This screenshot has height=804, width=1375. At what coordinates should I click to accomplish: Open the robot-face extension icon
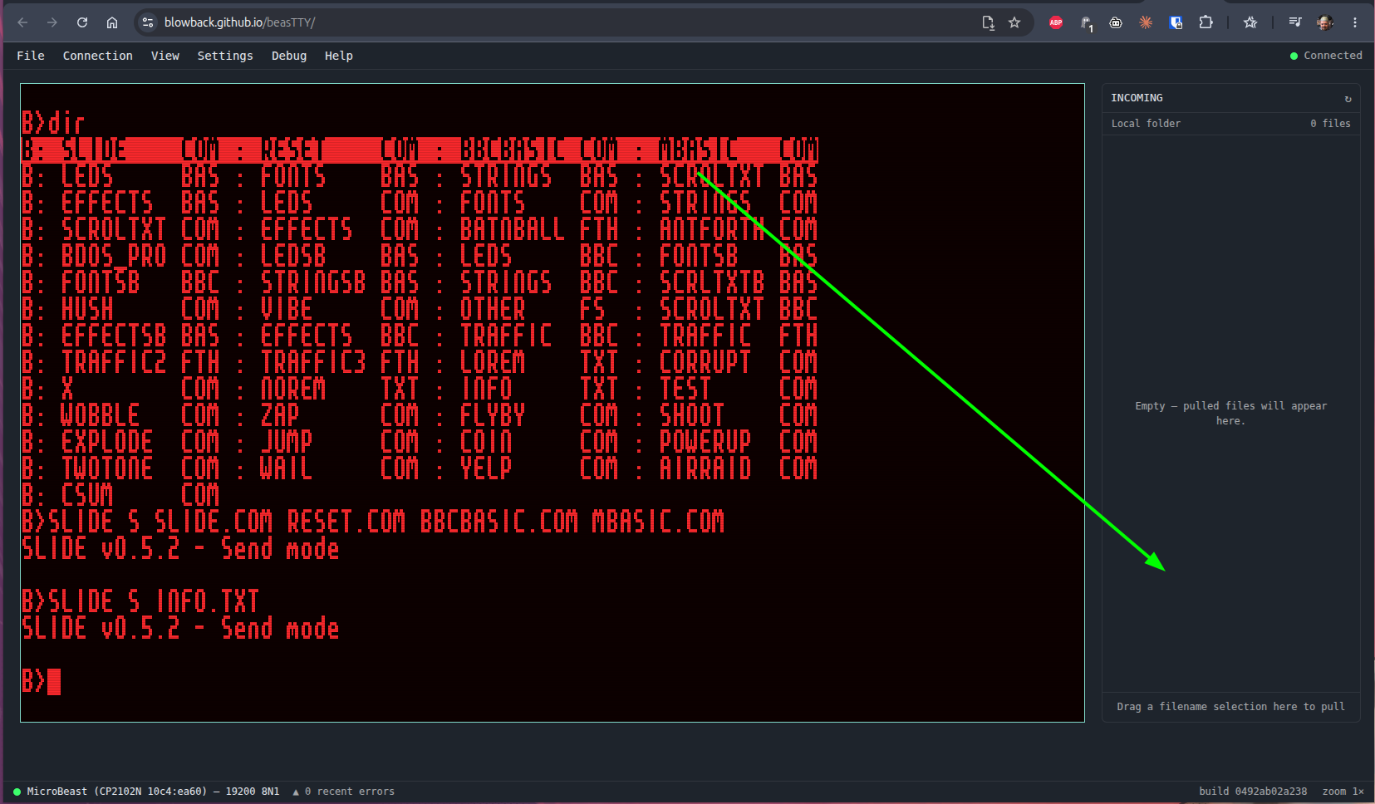click(x=1116, y=22)
